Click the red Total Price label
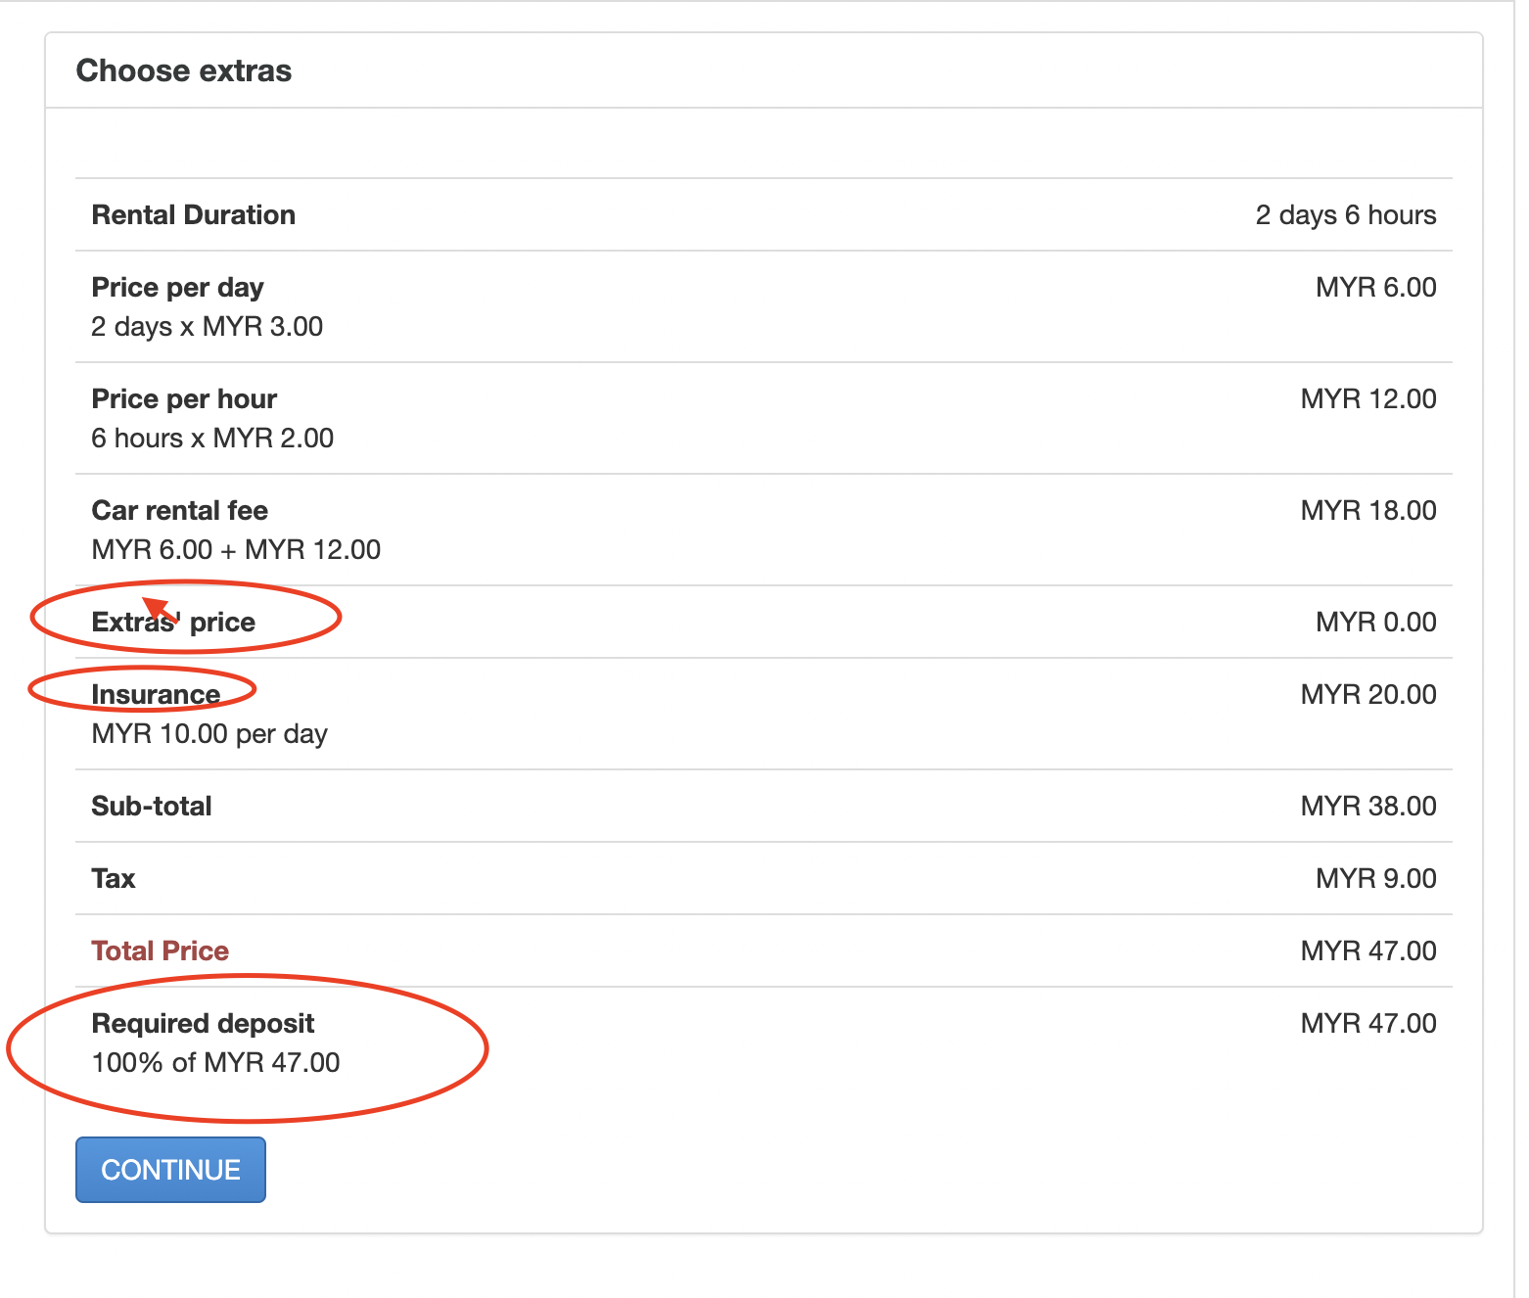Viewport: 1529px width, 1298px height. tap(160, 950)
